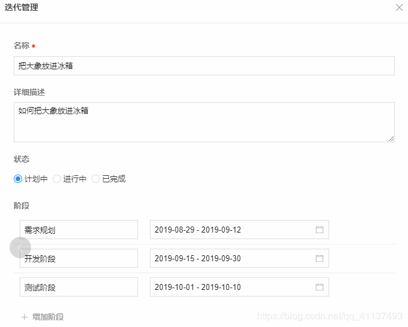Open date range 2019-09-15 - 2019-09-30 picker
The image size is (408, 327).
coord(240,258)
